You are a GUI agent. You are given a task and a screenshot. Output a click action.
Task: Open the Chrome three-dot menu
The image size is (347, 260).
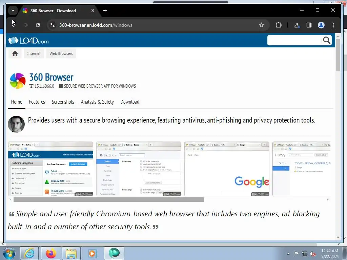(333, 25)
